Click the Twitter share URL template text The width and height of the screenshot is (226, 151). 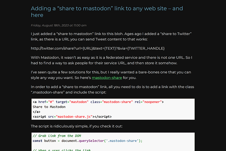pyautogui.click(x=98, y=48)
